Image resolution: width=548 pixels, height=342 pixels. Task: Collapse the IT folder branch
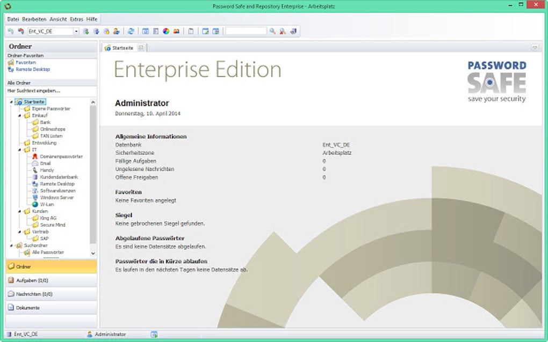coord(20,150)
